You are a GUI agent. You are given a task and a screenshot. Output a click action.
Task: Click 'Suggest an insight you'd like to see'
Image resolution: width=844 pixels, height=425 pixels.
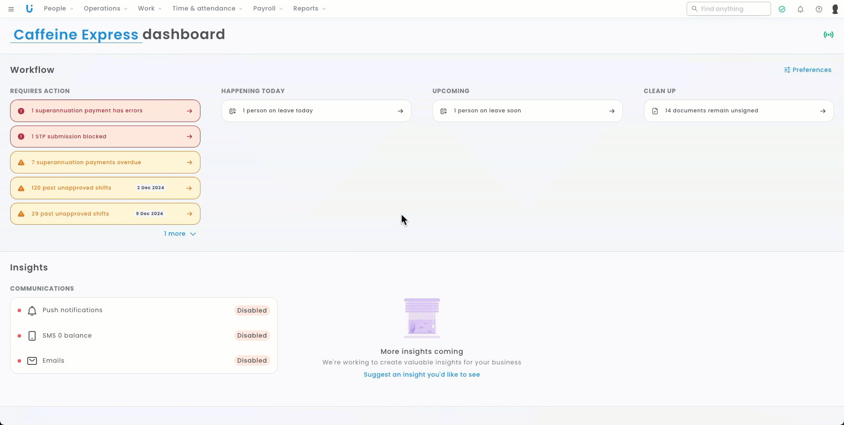tap(422, 375)
